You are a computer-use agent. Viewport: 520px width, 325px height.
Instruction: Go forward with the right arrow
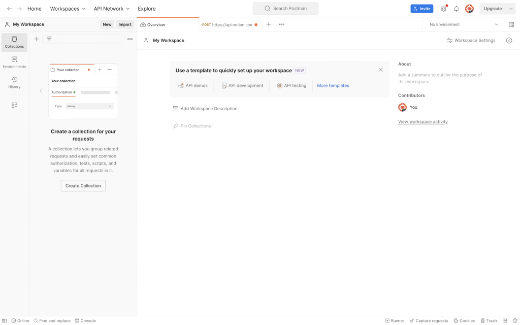pos(20,9)
